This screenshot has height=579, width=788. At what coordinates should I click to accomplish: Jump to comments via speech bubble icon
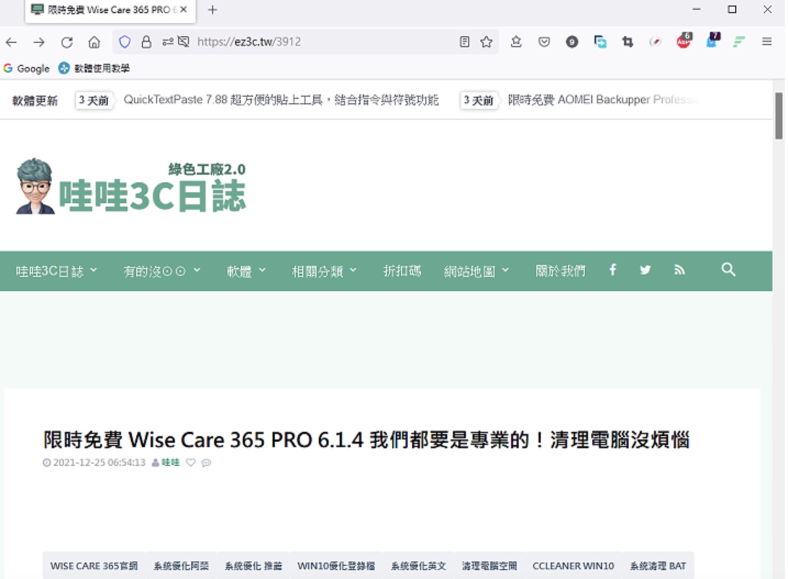tap(206, 463)
